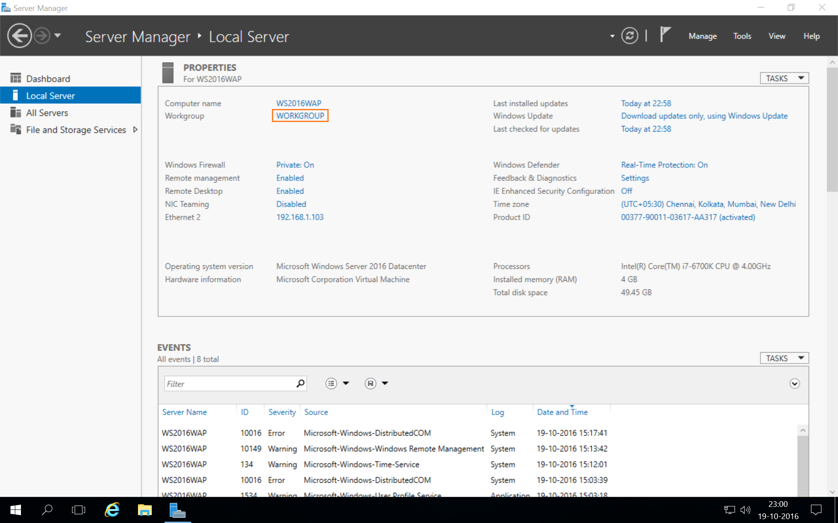Sort events by Date and Time column

coord(562,412)
